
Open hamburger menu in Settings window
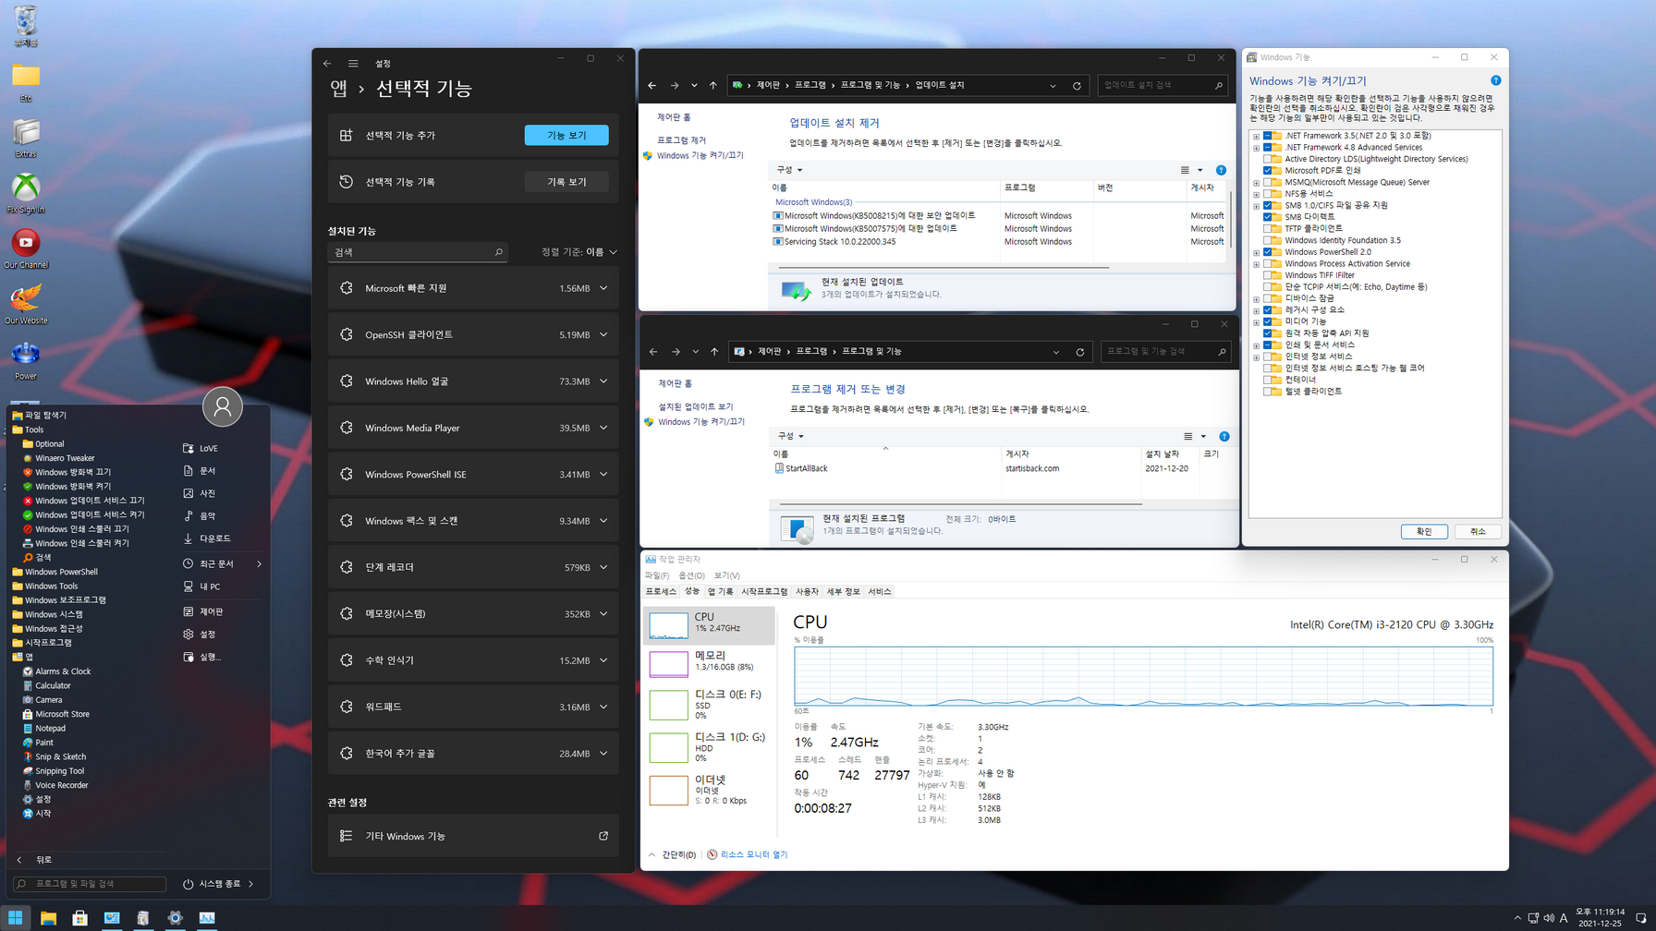(353, 64)
